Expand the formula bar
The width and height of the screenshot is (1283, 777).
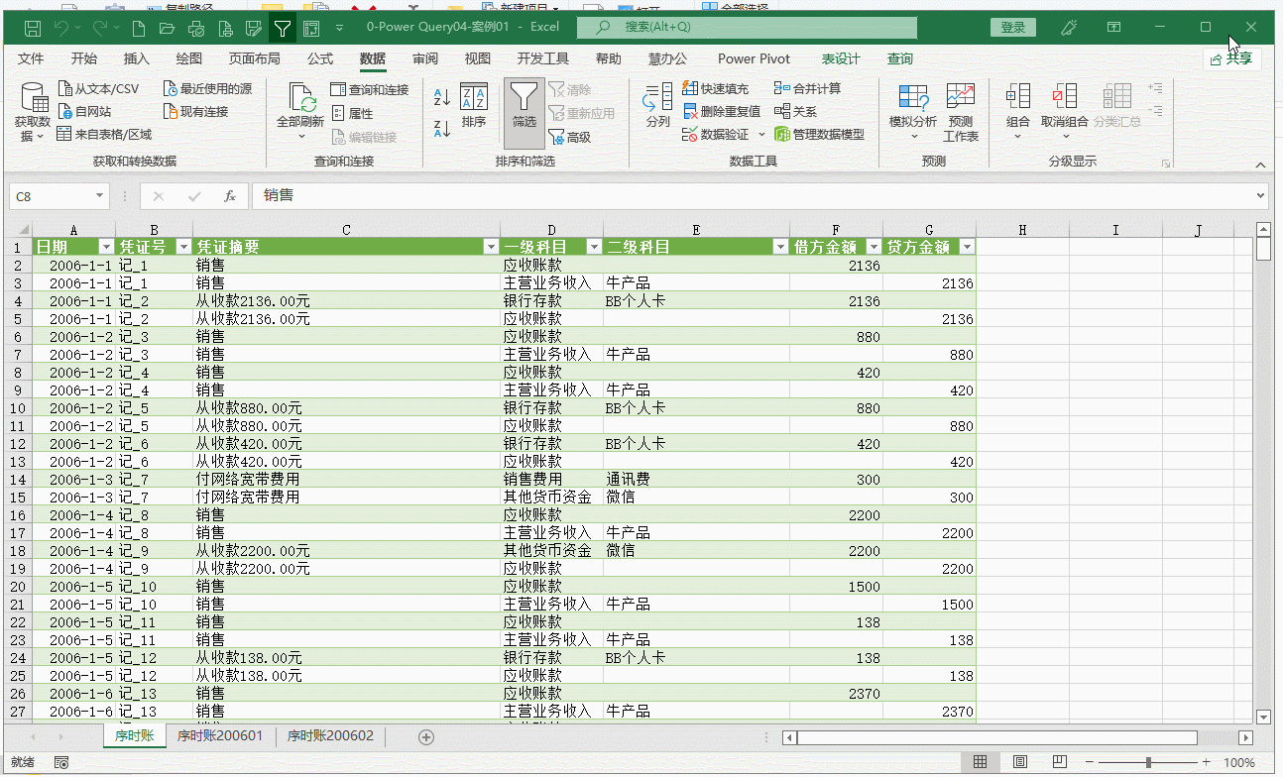[x=1260, y=196]
